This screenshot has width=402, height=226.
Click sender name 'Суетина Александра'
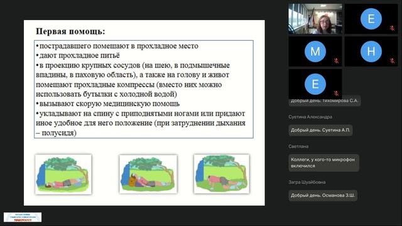coord(310,117)
